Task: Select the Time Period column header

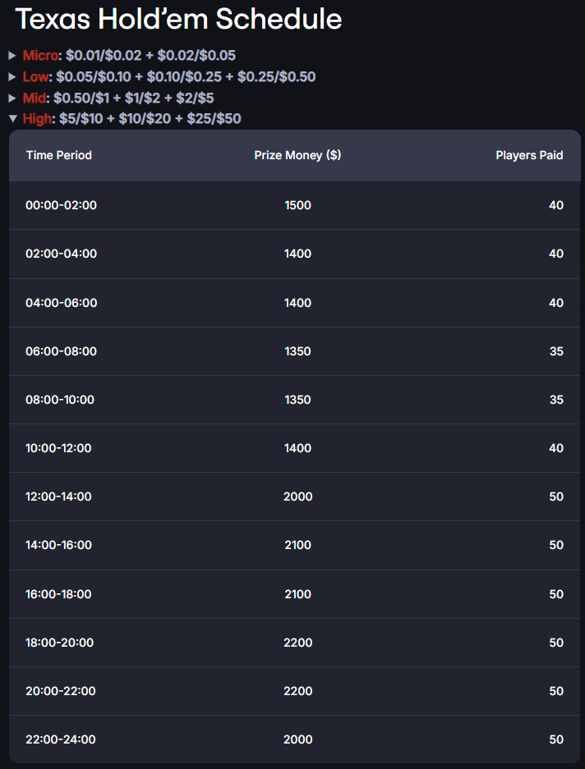Action: coord(59,155)
